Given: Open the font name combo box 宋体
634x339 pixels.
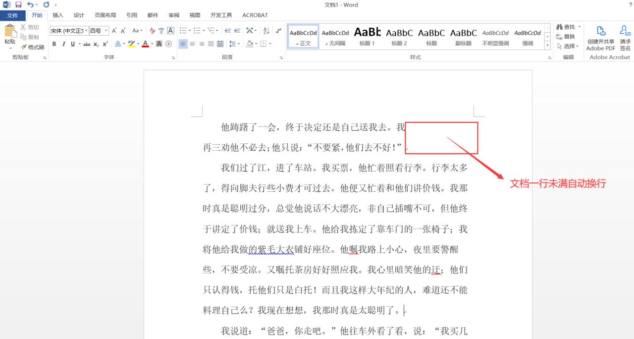Looking at the screenshot, I should pyautogui.click(x=69, y=31).
